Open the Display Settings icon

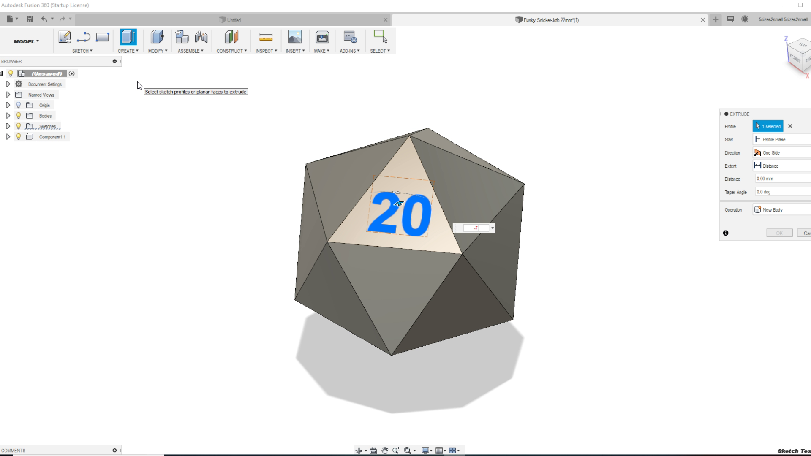point(425,451)
